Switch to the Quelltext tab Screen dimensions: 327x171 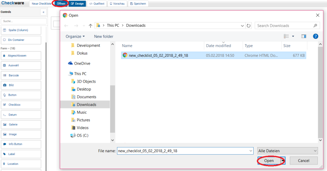97,4
